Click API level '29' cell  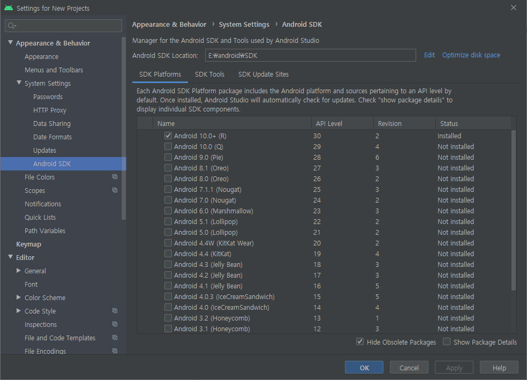pyautogui.click(x=317, y=147)
